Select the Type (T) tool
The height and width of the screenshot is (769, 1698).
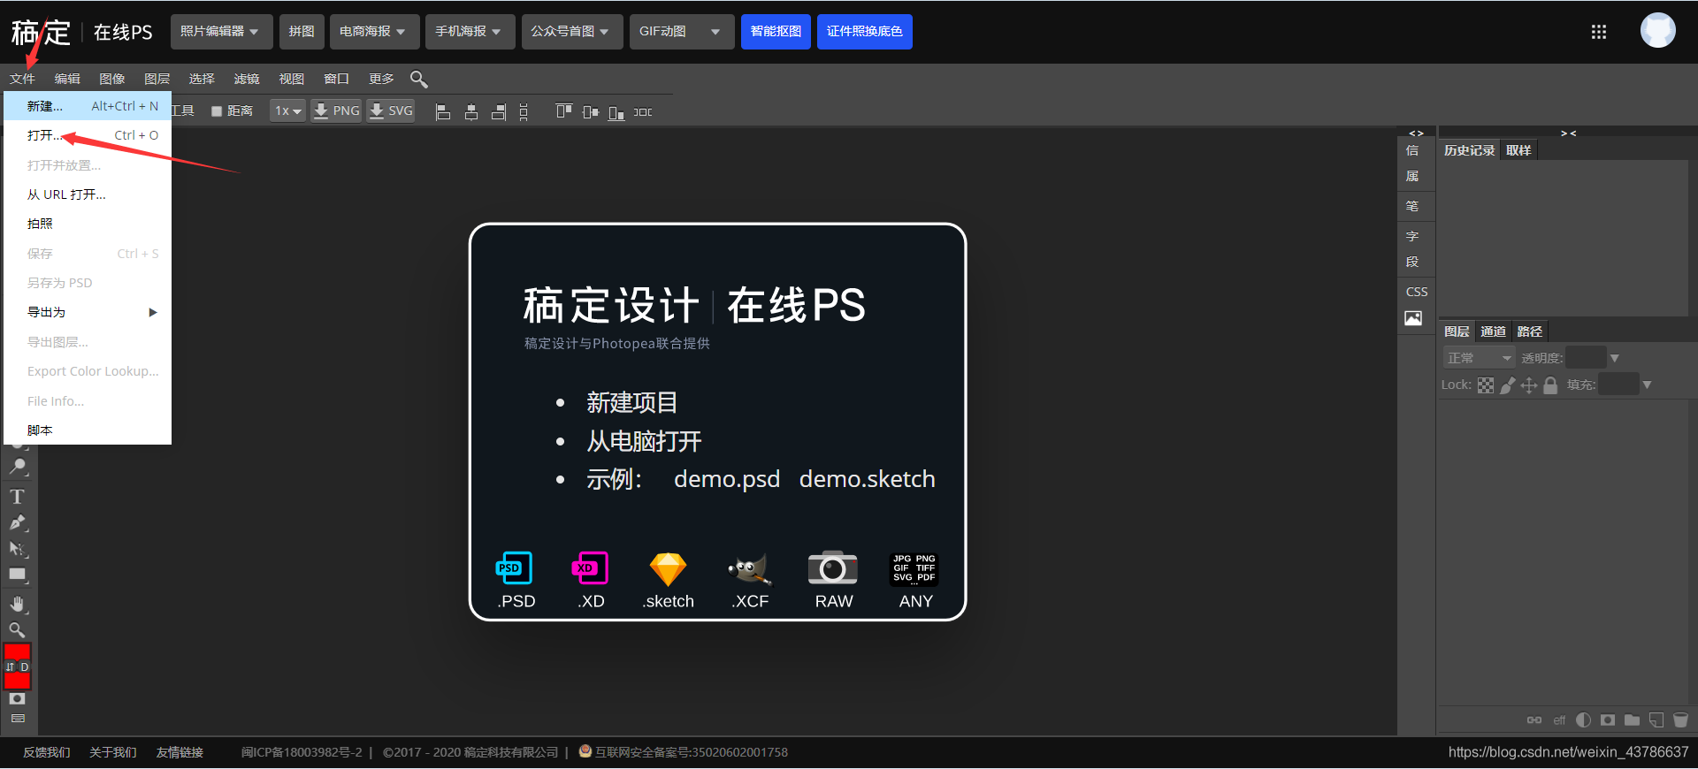17,497
